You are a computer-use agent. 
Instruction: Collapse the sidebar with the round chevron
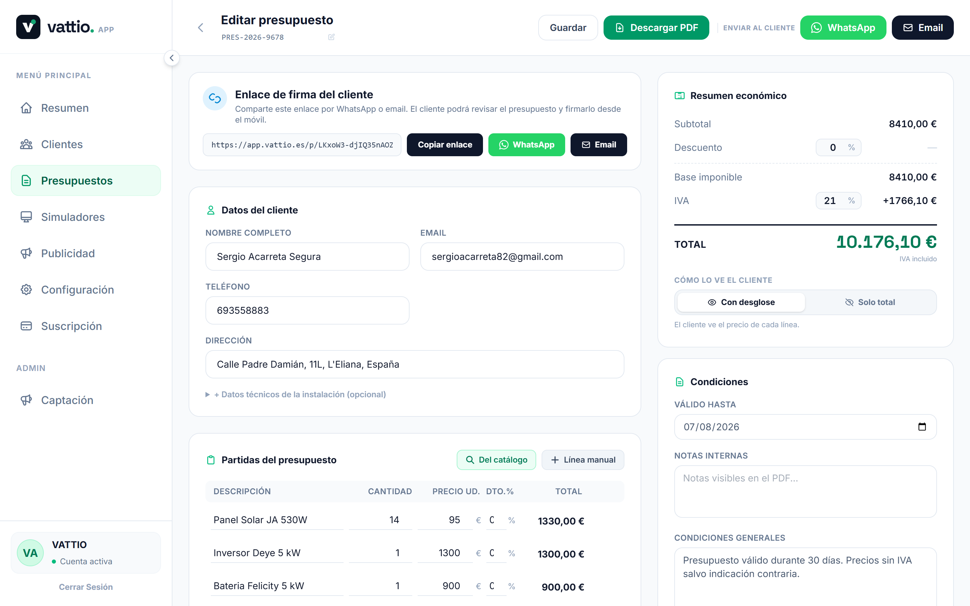click(171, 58)
